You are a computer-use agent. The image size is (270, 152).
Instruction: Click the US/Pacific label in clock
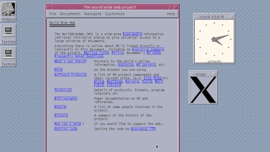click(214, 61)
